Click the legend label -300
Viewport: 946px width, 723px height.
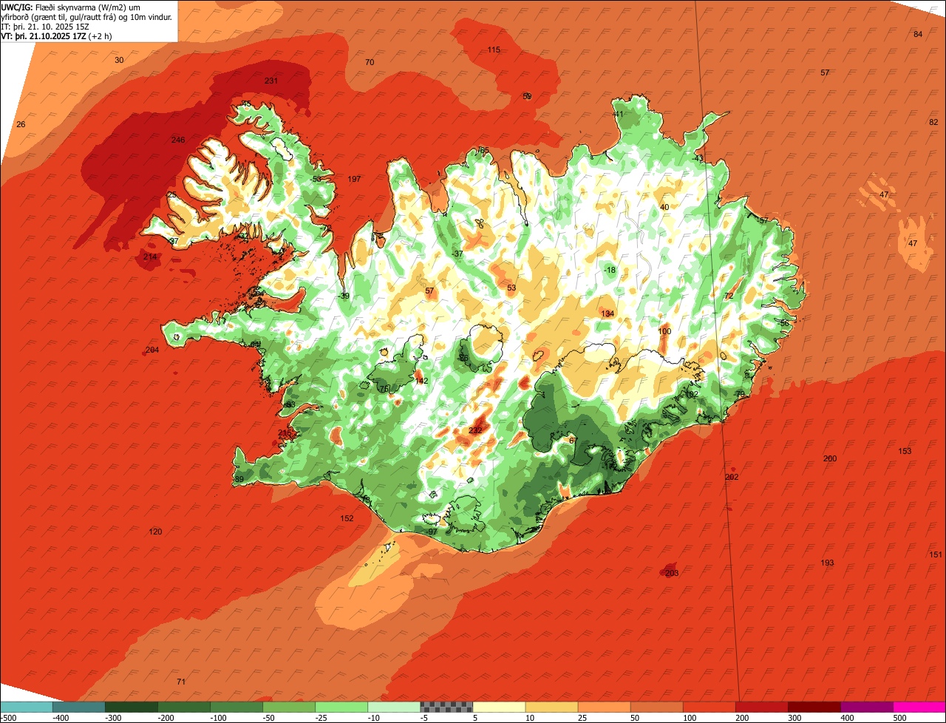[113, 718]
